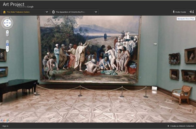196x129 pixels.
Task: Click the upper small painting on left wall
Action: [x=3, y=55]
